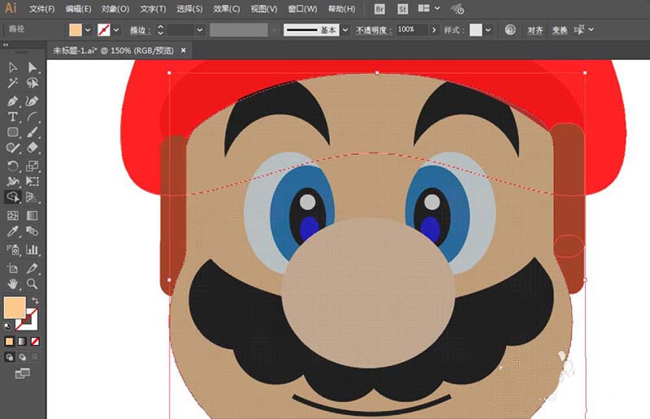Choose the Mesh tool
Viewport: 650px width, 419px height.
click(12, 215)
